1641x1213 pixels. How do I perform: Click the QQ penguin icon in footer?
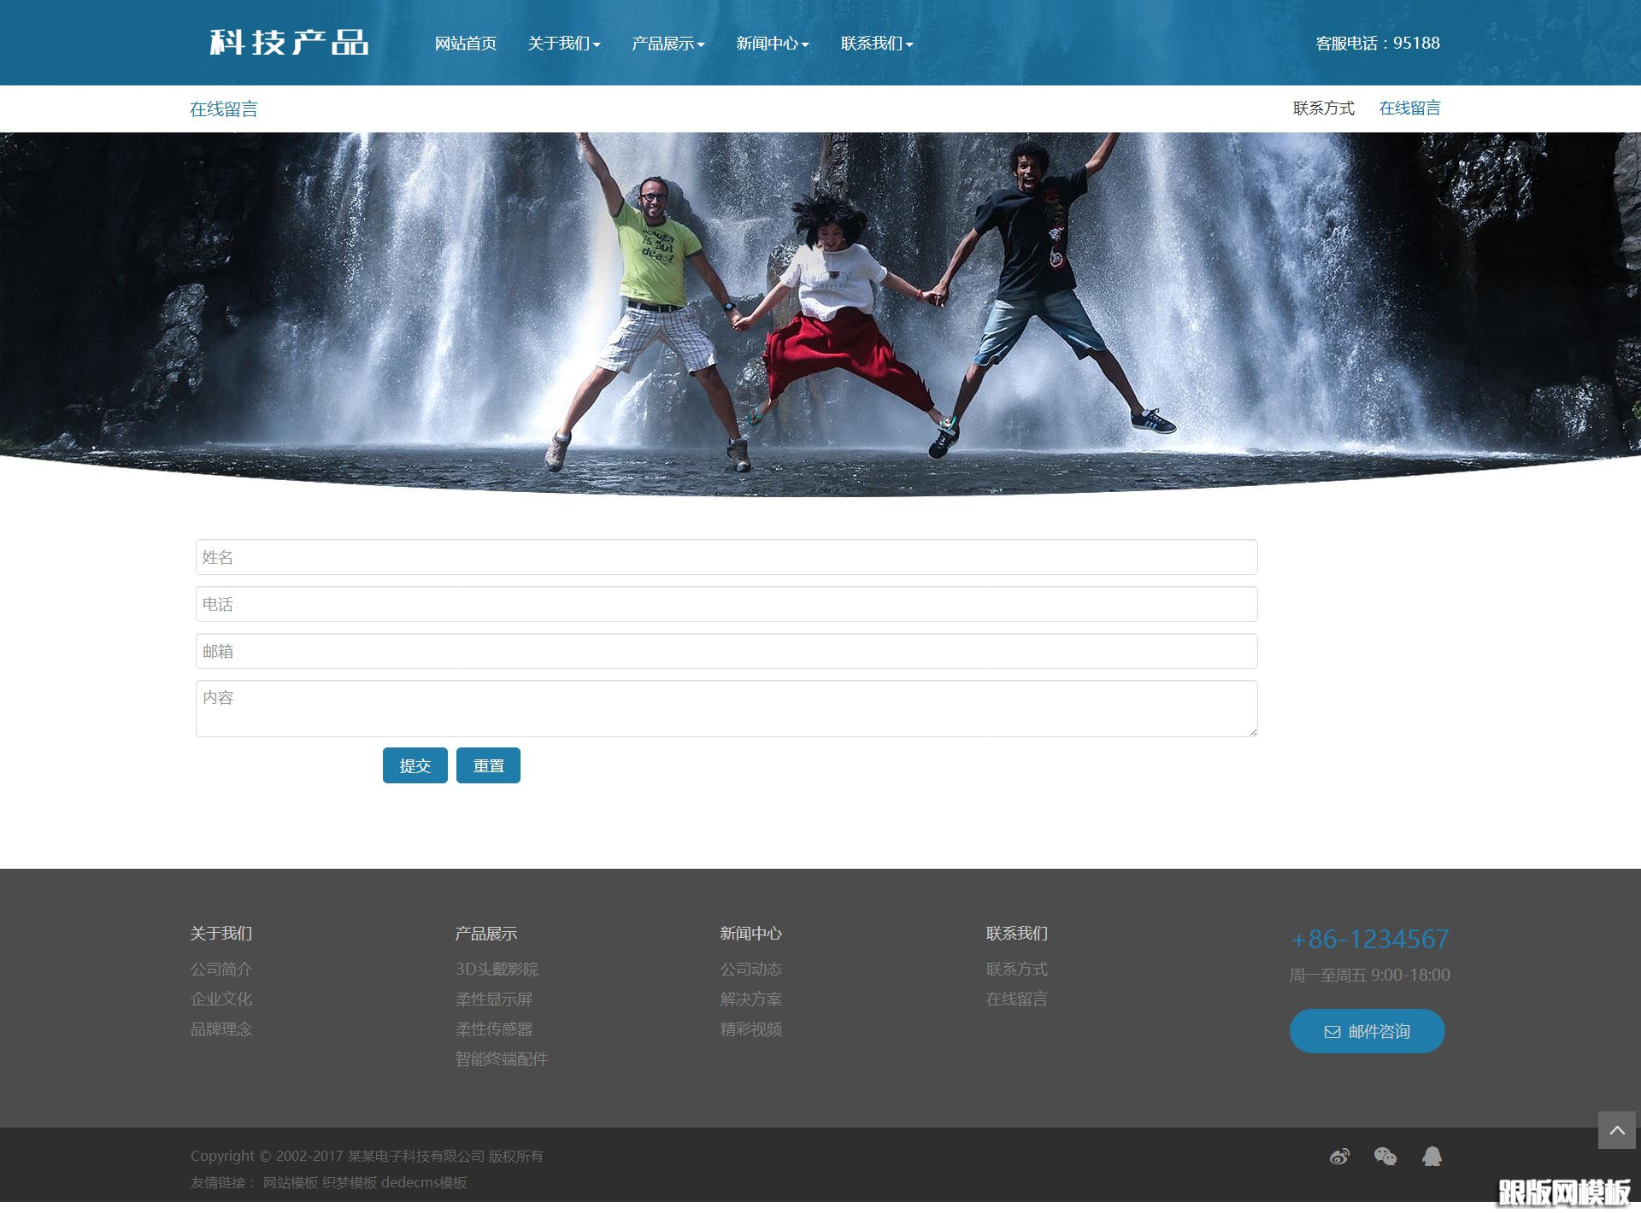point(1432,1157)
